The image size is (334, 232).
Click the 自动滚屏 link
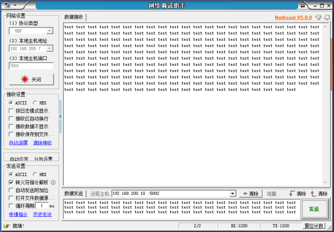tap(18, 143)
